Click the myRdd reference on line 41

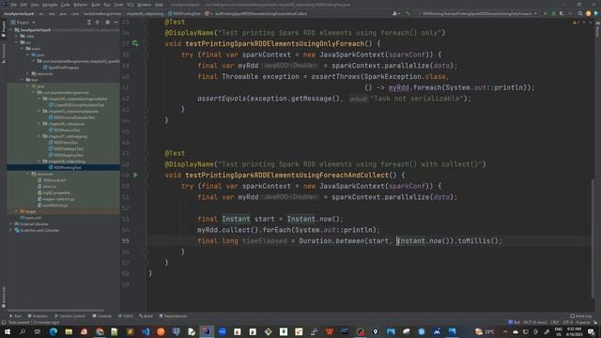click(x=398, y=87)
